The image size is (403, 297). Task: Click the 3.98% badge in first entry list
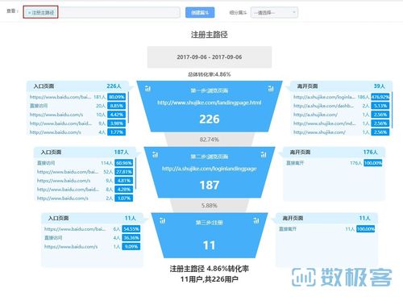pyautogui.click(x=116, y=123)
